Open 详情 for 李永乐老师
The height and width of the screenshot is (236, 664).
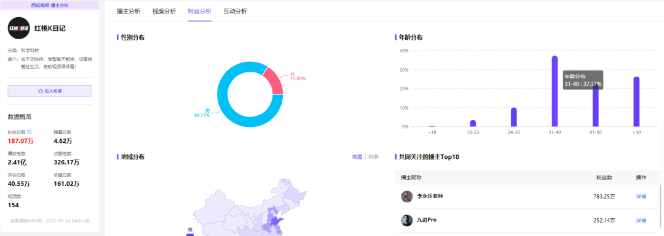coord(641,197)
